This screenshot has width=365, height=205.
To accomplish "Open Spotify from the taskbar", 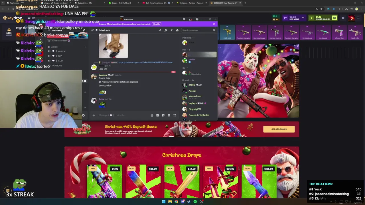I will click(x=195, y=202).
